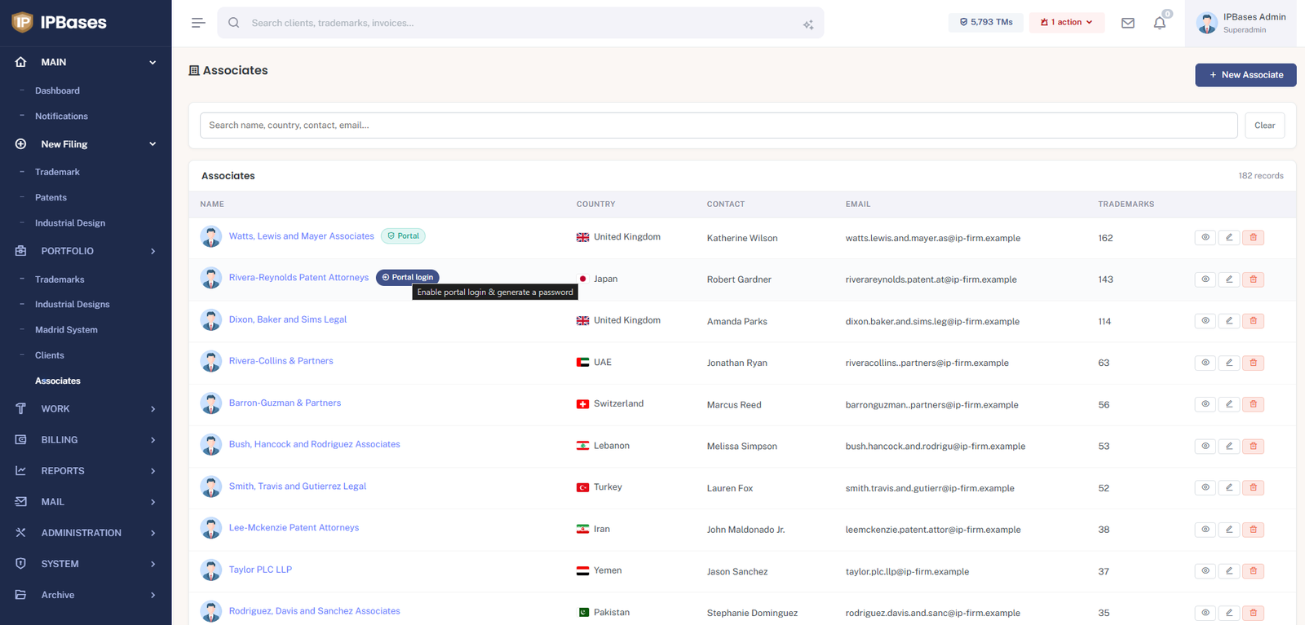View Watts, Lewis and Mayer Associates details (eye icon)
1305x625 pixels.
(x=1205, y=237)
